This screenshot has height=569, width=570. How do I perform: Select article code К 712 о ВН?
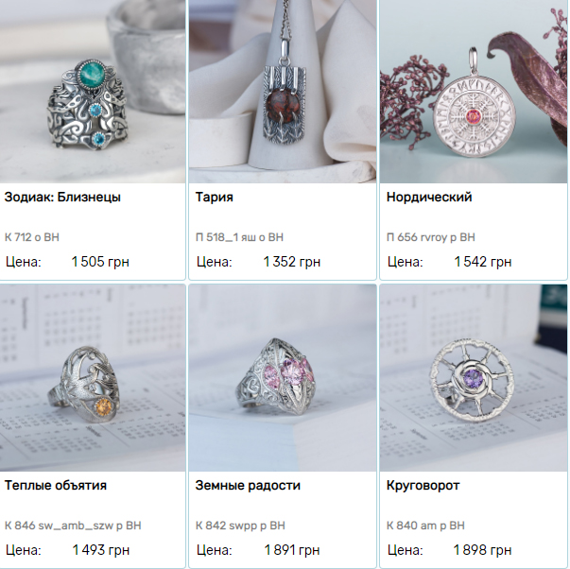pyautogui.click(x=32, y=237)
